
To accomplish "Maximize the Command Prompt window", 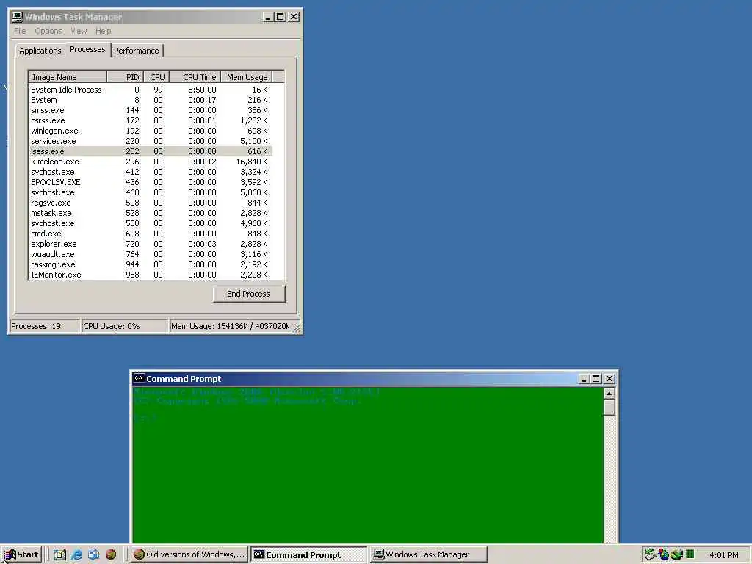I will point(596,378).
